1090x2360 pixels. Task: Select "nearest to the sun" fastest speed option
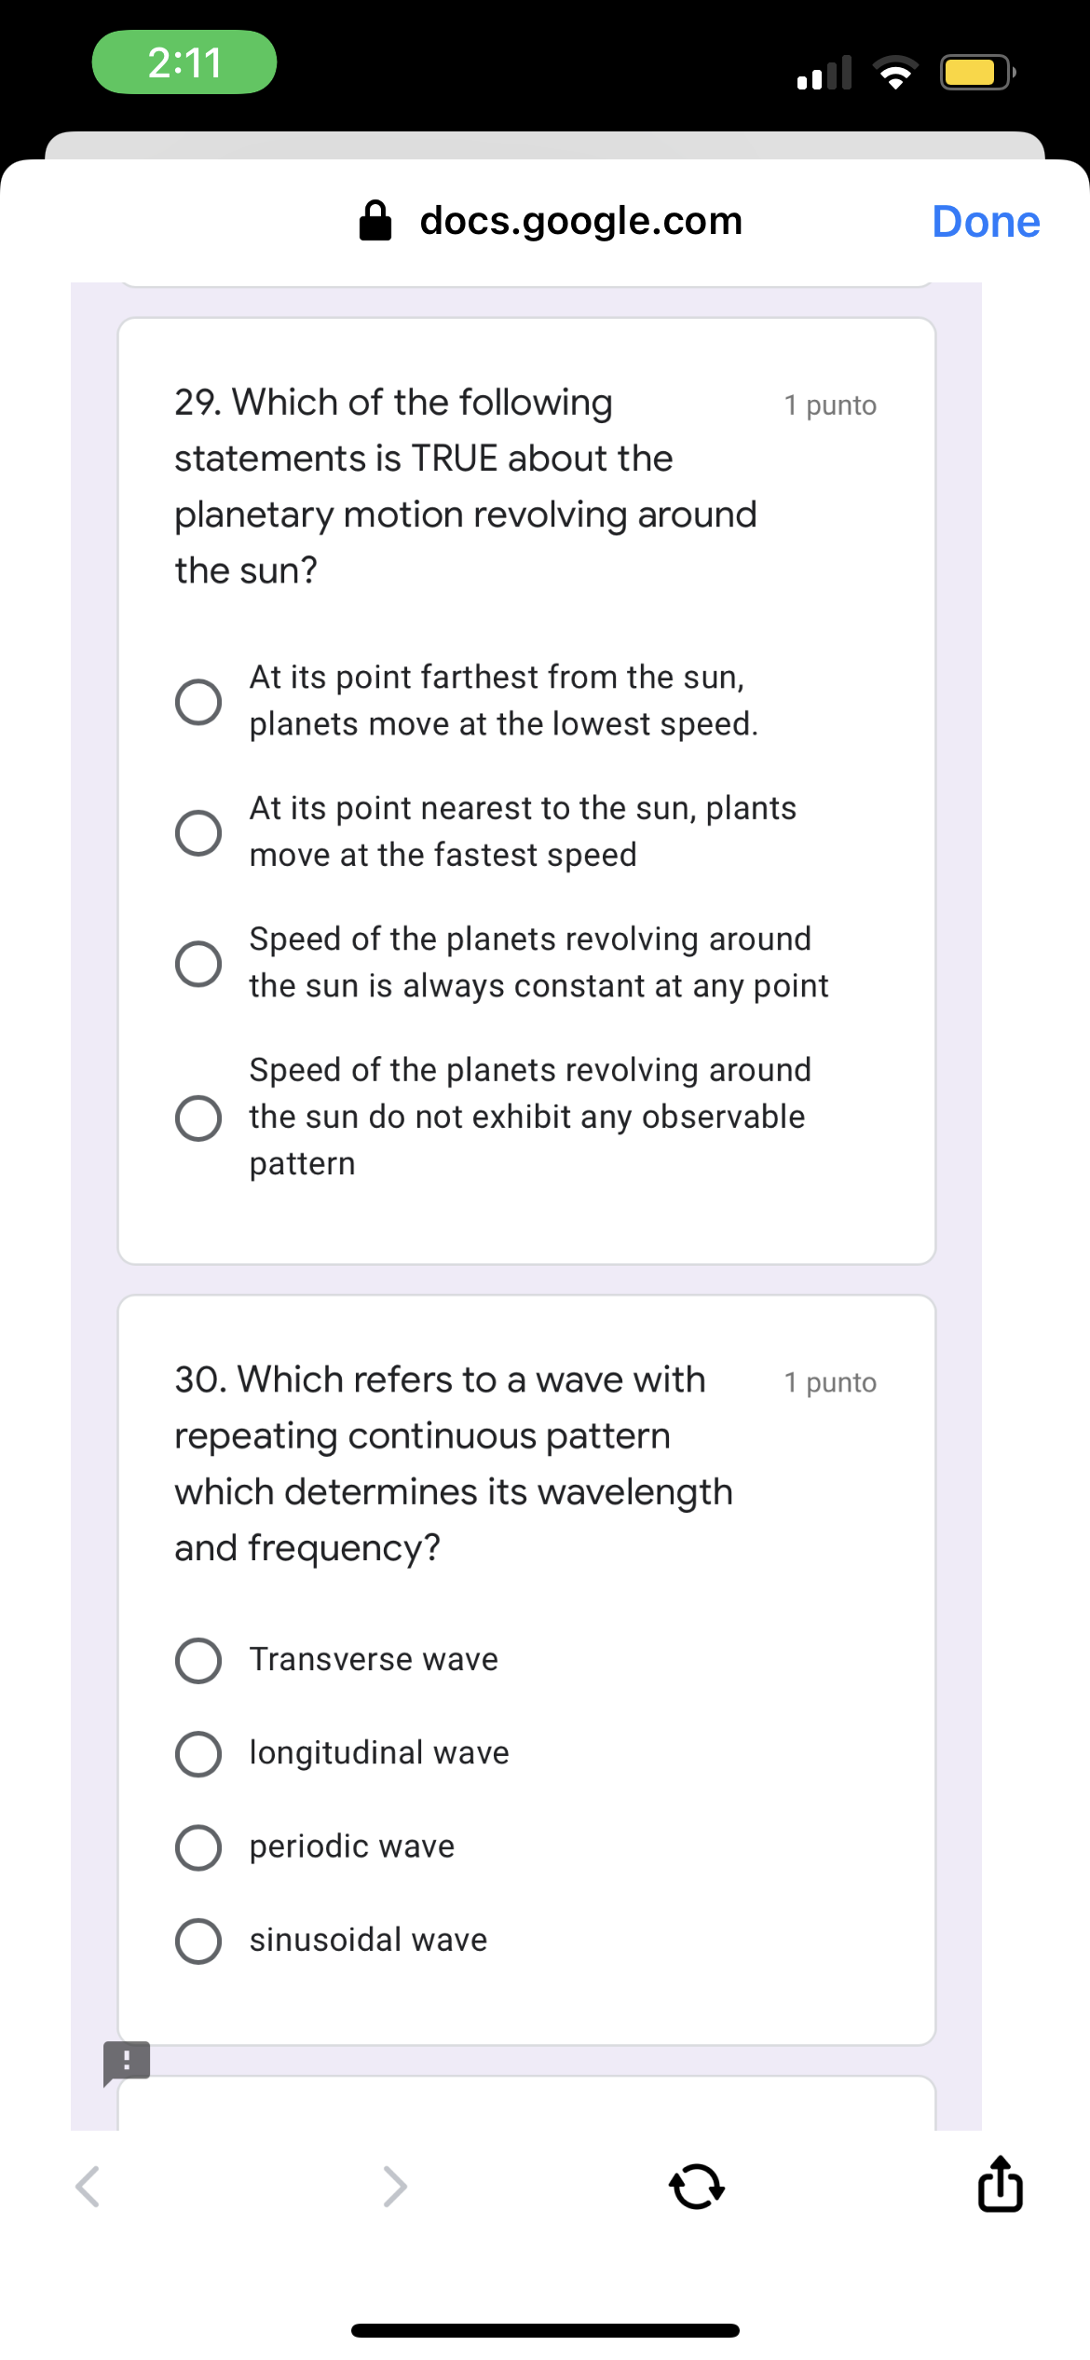click(x=198, y=832)
